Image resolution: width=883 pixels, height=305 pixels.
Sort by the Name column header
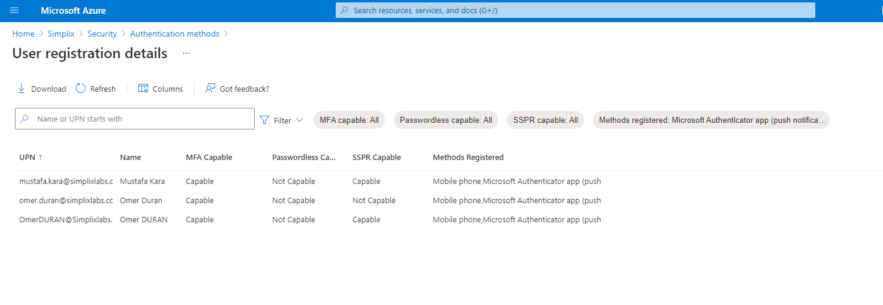(131, 158)
